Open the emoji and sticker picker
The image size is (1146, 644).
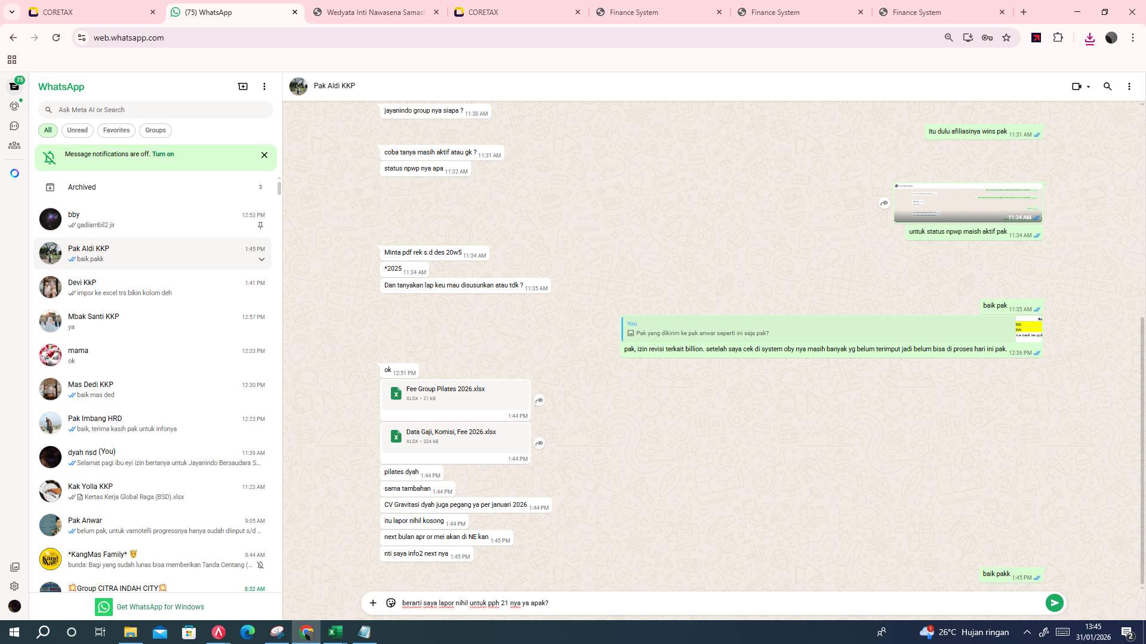[390, 603]
